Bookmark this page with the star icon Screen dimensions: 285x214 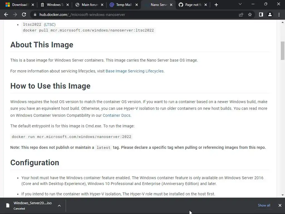point(250,14)
